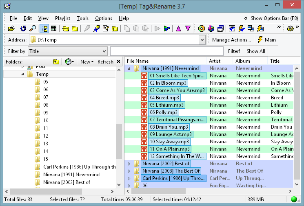Toggle the folder tree view button
The width and height of the screenshot is (304, 206).
pos(44,28)
